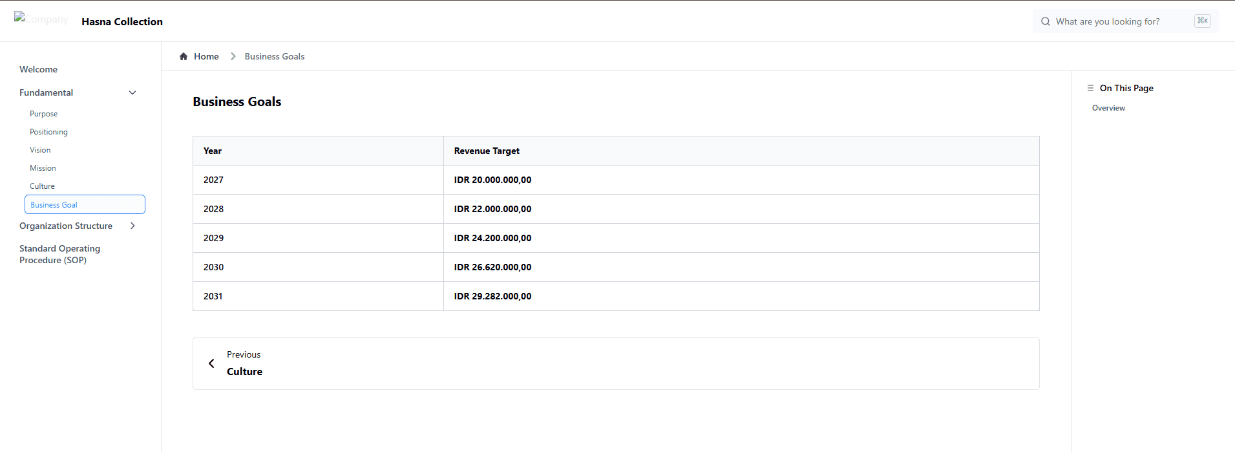Viewport: 1235px width, 452px height.
Task: Open Standard Operating Procedure (SOP)
Action: click(x=59, y=254)
